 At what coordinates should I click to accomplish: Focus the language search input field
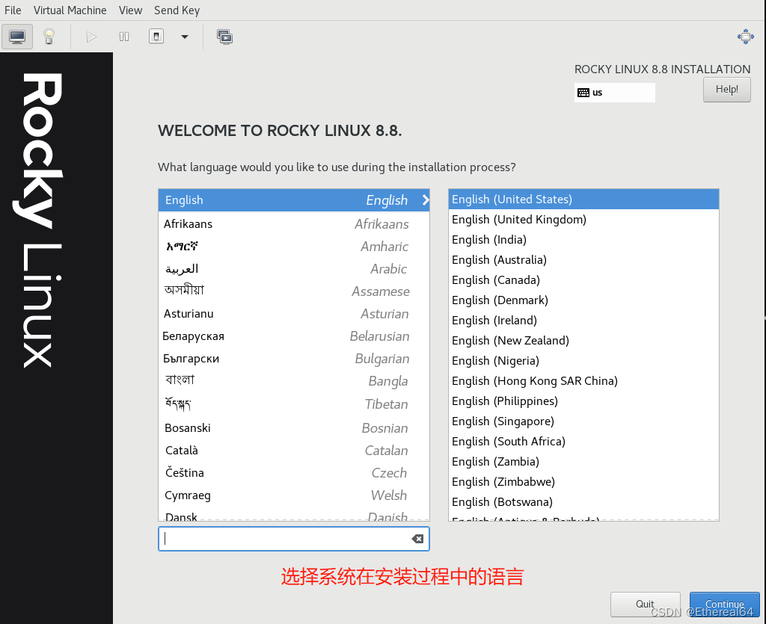coord(293,539)
